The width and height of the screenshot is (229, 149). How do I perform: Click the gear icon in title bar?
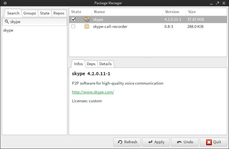(5, 3)
